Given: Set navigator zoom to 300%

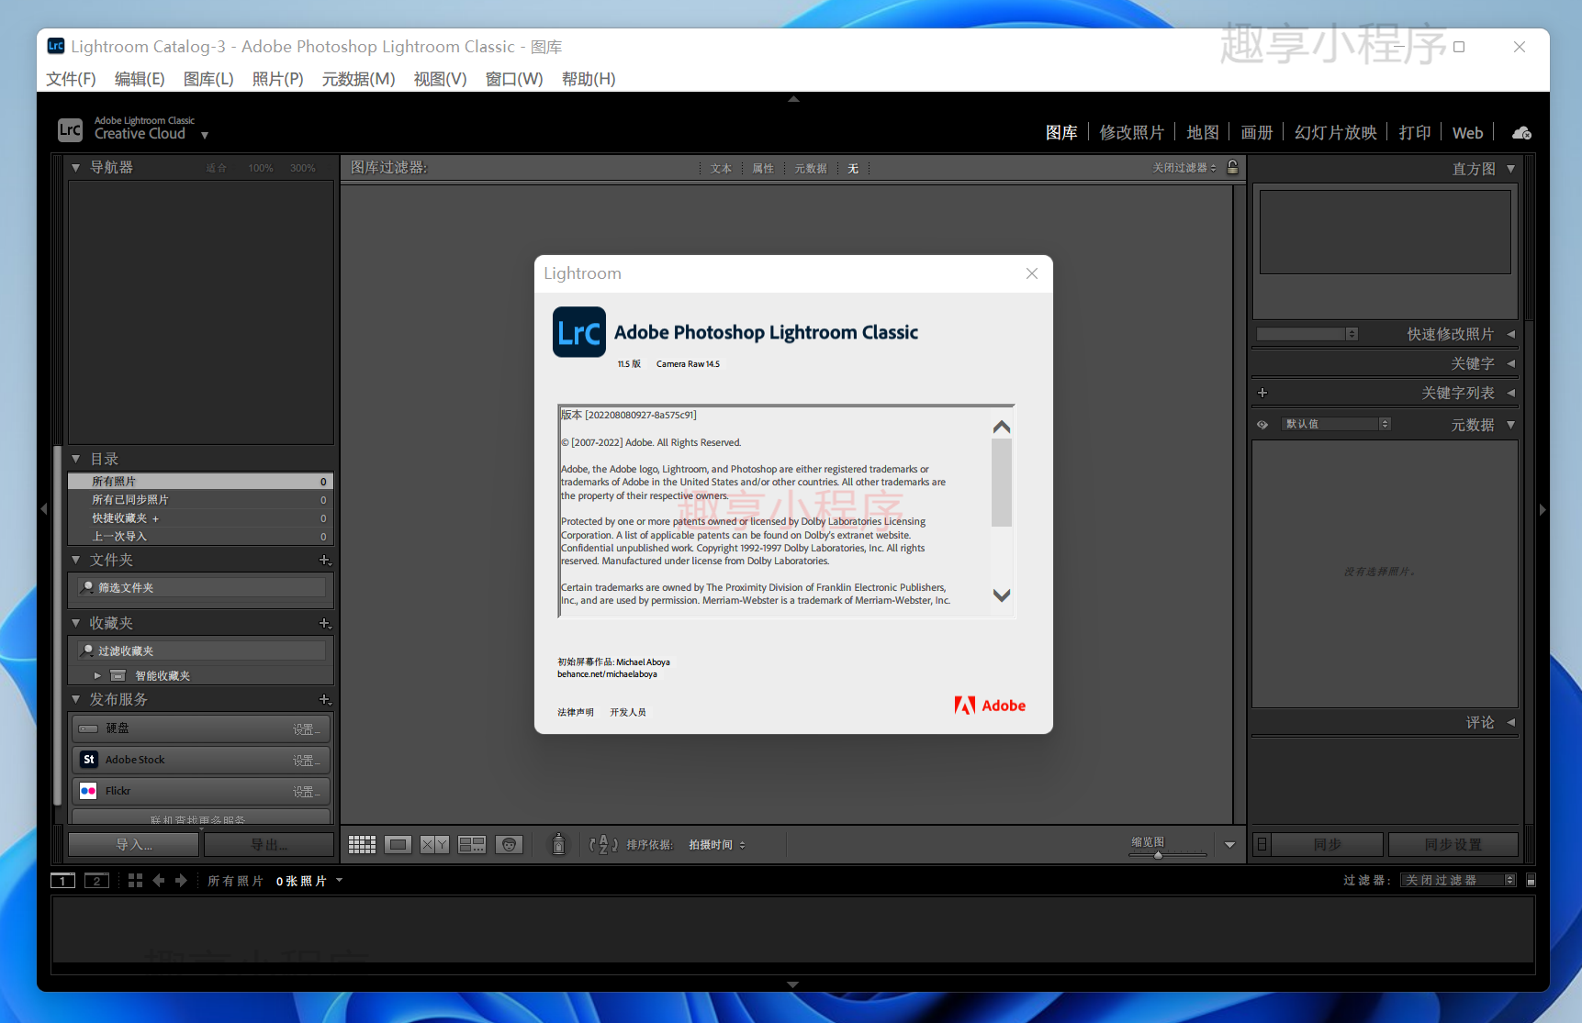Looking at the screenshot, I should [303, 168].
